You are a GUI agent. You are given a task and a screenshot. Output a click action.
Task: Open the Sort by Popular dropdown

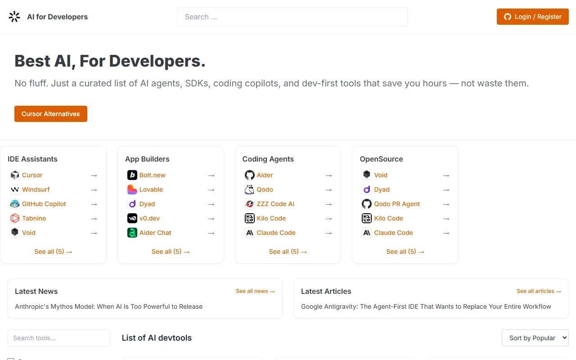pos(535,338)
